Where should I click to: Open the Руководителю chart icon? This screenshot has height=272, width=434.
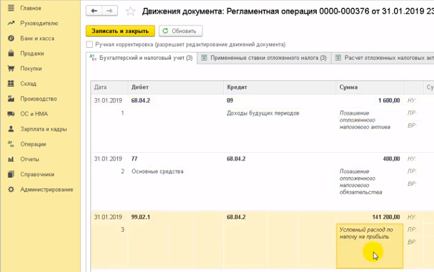pos(11,23)
